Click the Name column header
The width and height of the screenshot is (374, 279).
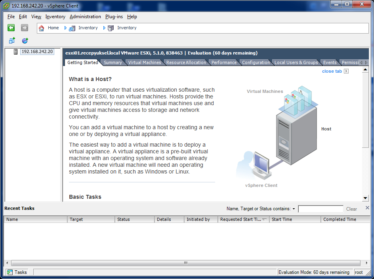pos(36,220)
